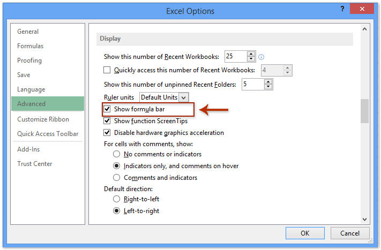Click the info icon beside Recent Workbooks
The image size is (381, 250).
tap(262, 57)
